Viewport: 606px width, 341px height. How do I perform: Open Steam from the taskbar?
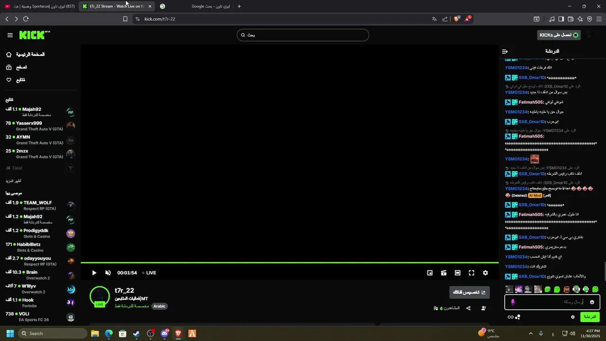(x=136, y=333)
